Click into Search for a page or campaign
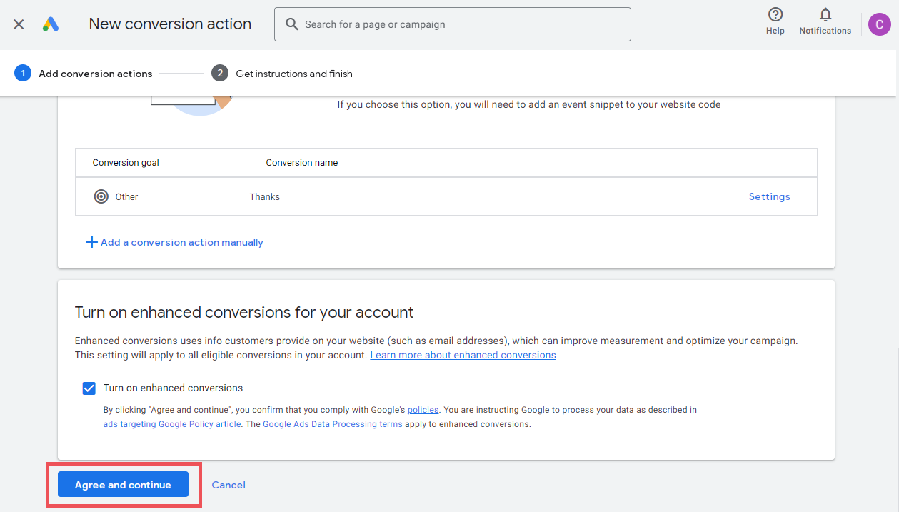Screen dimensions: 899x512 453,24
